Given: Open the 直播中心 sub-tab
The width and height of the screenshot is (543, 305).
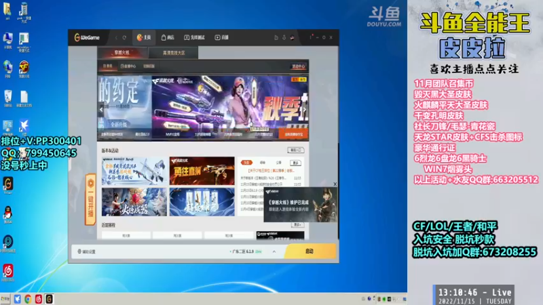Looking at the screenshot, I should [128, 66].
